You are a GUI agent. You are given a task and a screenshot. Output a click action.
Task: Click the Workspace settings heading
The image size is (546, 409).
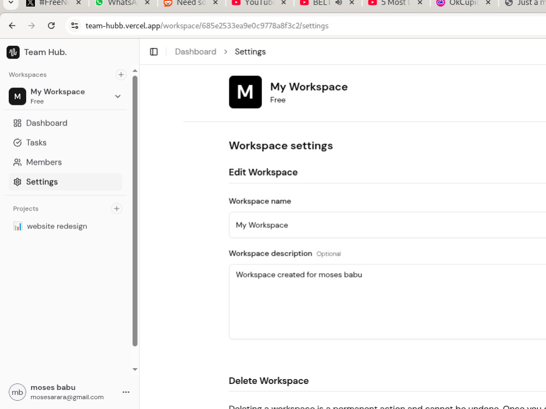[x=281, y=146]
